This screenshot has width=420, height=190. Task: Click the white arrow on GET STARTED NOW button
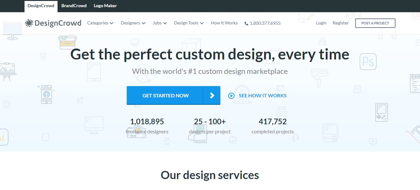click(212, 95)
